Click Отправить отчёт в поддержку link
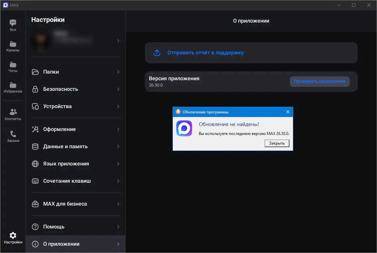The width and height of the screenshot is (377, 253). click(x=205, y=53)
